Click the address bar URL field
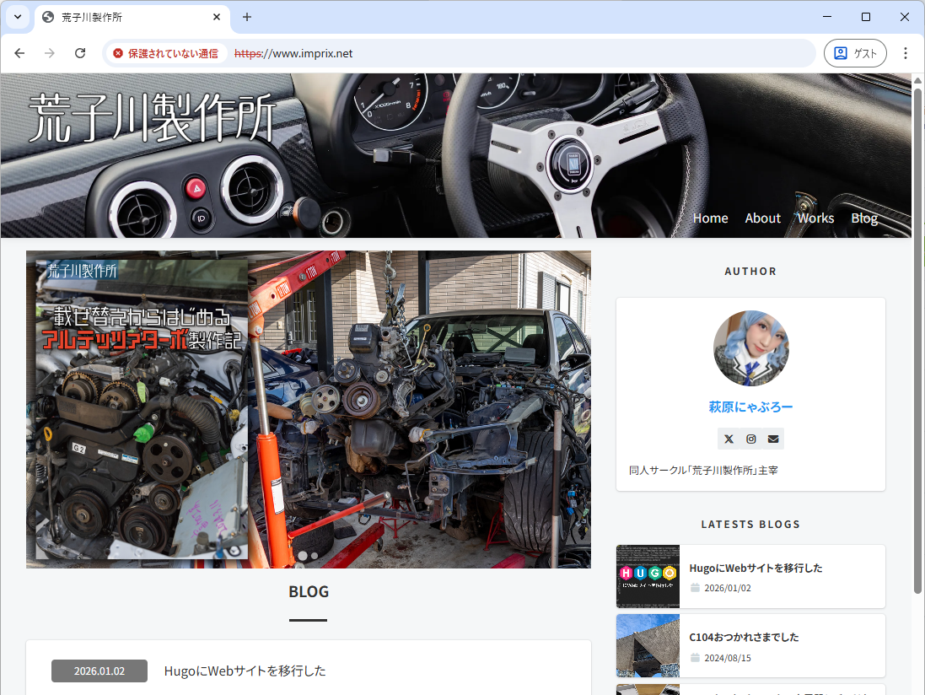Screen dimensions: 925x695 (x=506, y=53)
